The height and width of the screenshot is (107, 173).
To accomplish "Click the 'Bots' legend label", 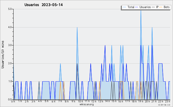I will tap(166, 7).
